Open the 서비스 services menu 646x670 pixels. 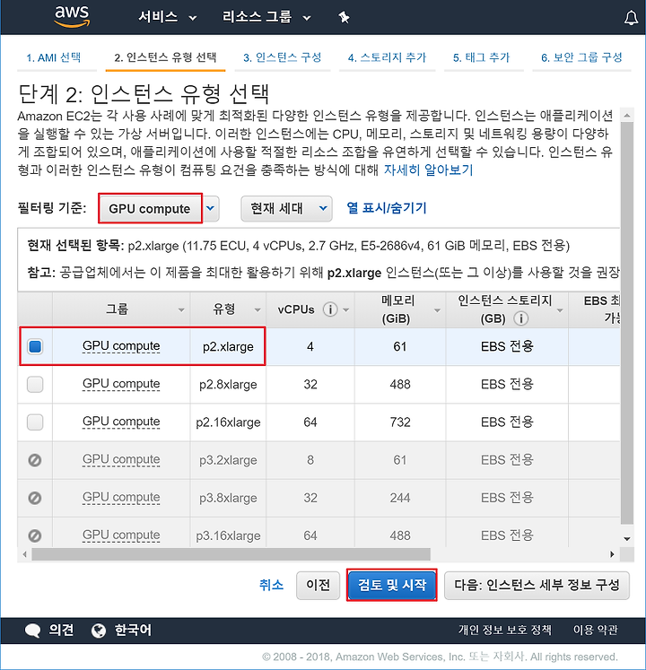(167, 17)
